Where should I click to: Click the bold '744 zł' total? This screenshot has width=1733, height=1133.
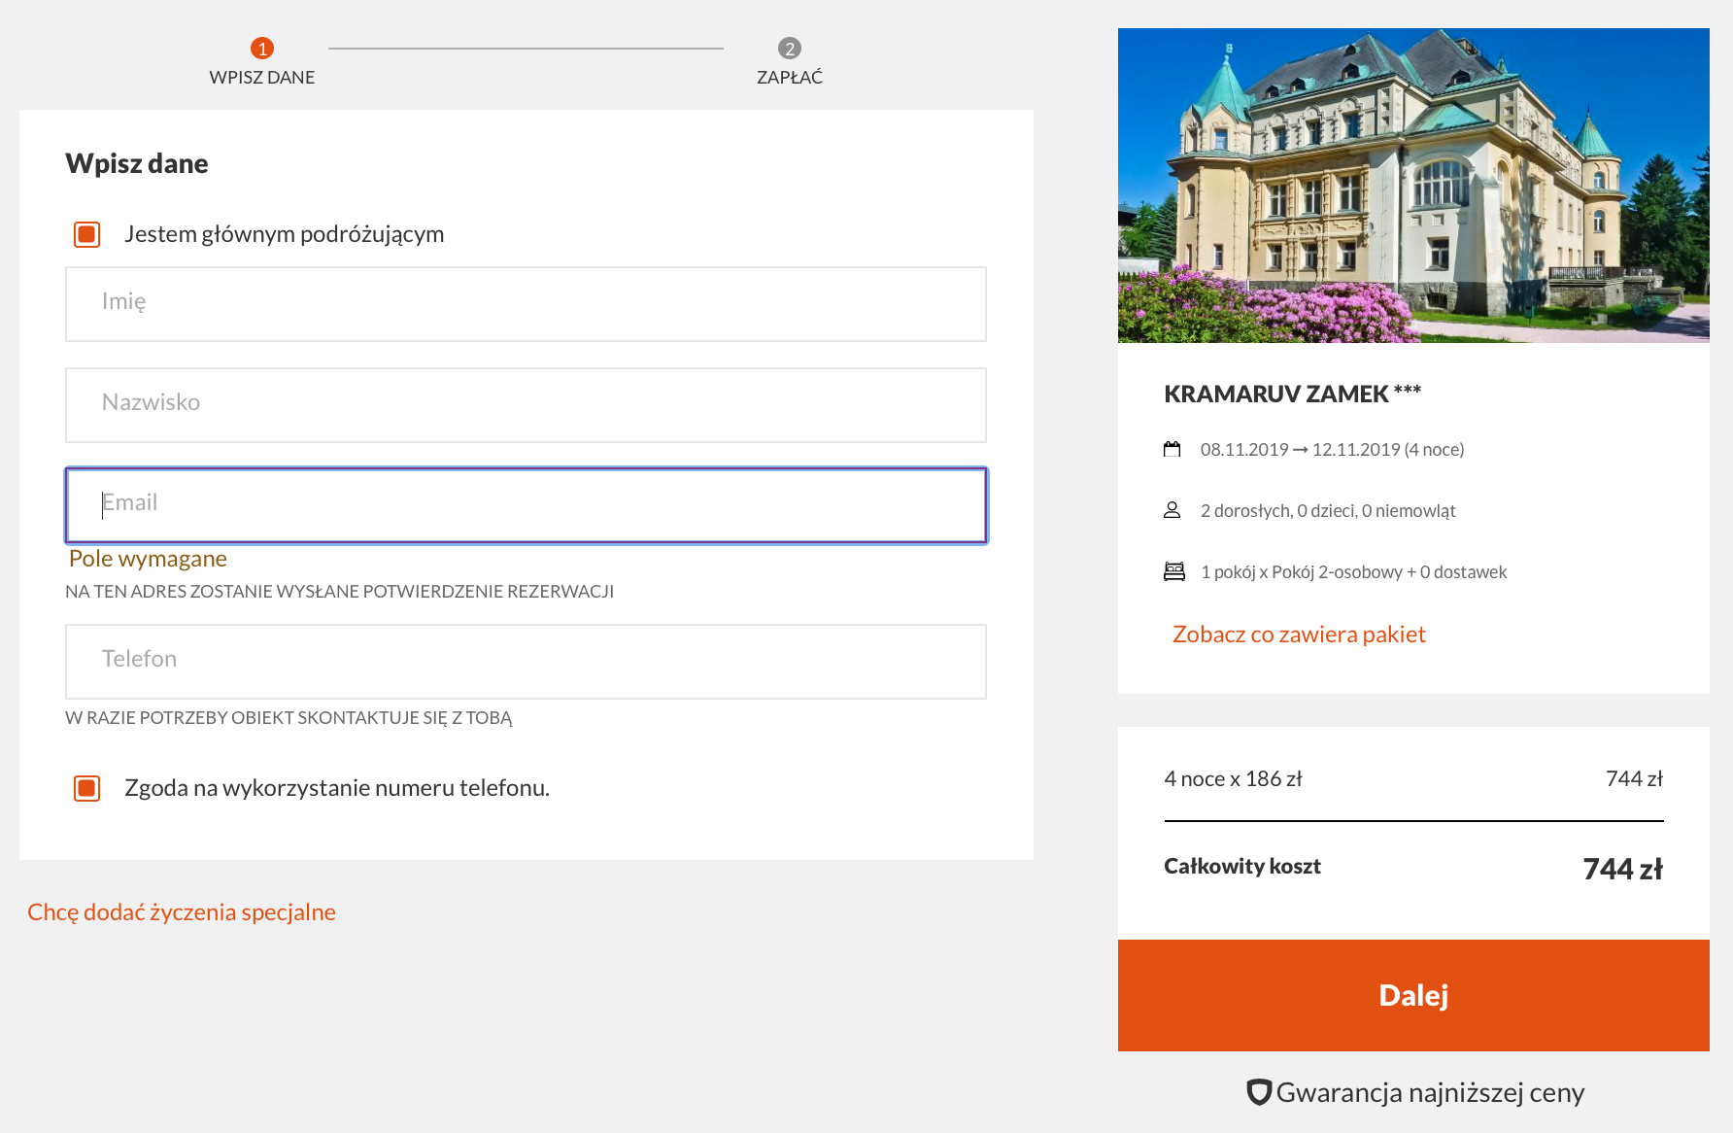[1622, 869]
